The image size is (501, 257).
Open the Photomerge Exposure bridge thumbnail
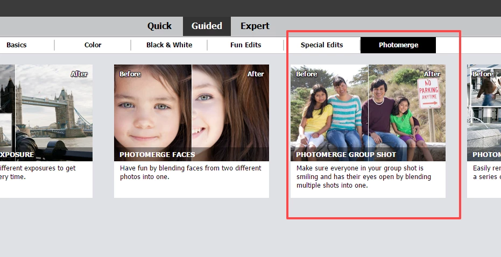(46, 113)
